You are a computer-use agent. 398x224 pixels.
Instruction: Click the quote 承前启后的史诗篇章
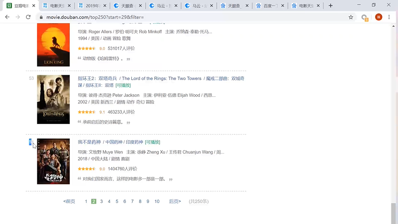(103, 122)
